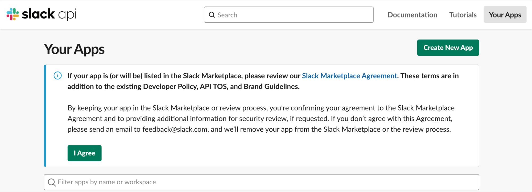Viewport: 532px width, 192px height.
Task: Click the "api" text beside the Slack wordmark
Action: [x=67, y=15]
